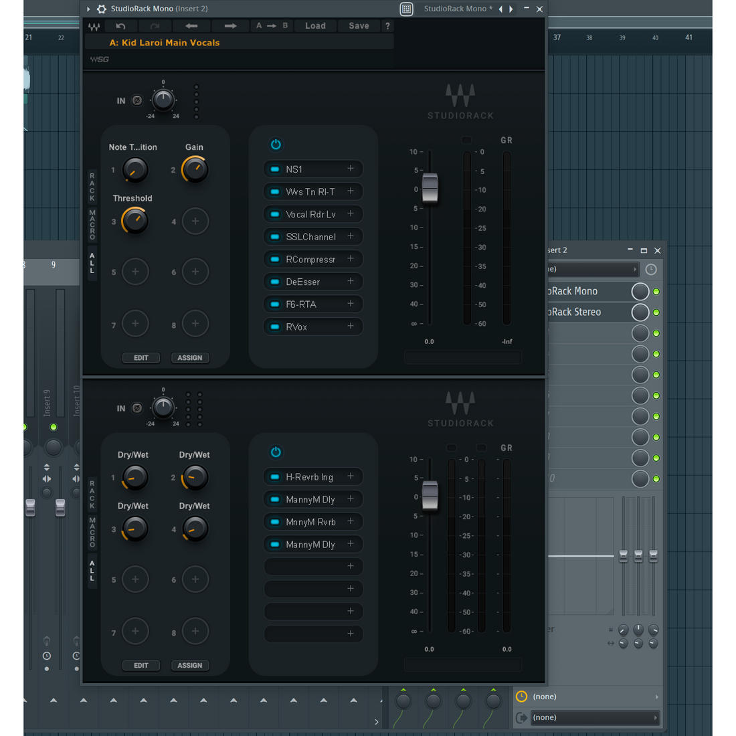The image size is (736, 736).
Task: Toggle phase invert on the lower rack input
Action: pos(136,408)
